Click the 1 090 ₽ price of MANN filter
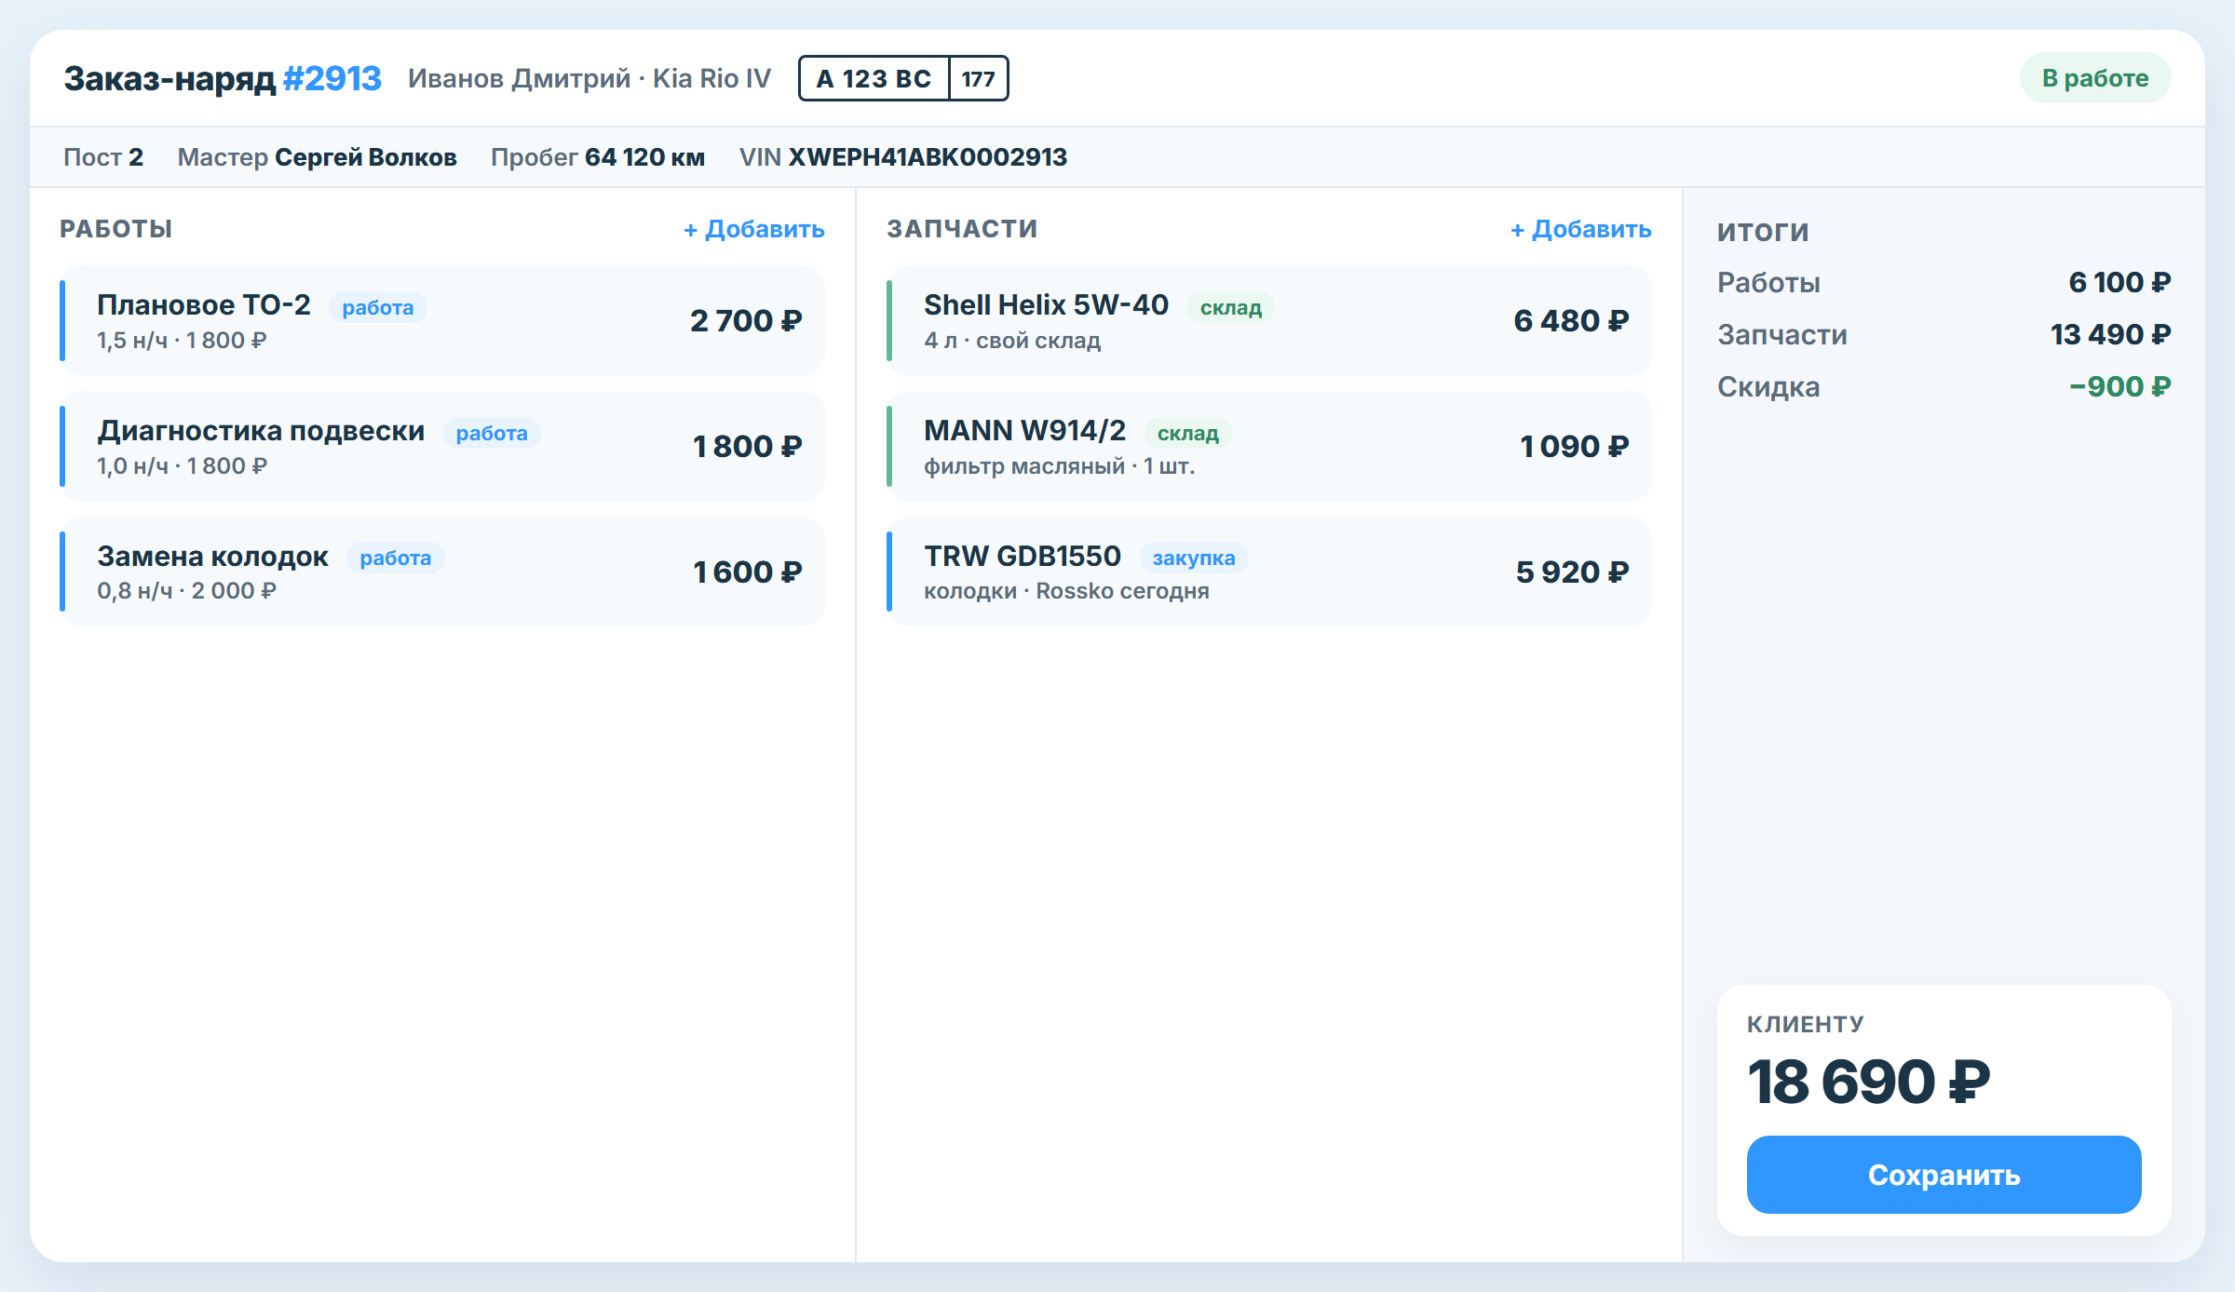Image resolution: width=2235 pixels, height=1292 pixels. 1574,447
